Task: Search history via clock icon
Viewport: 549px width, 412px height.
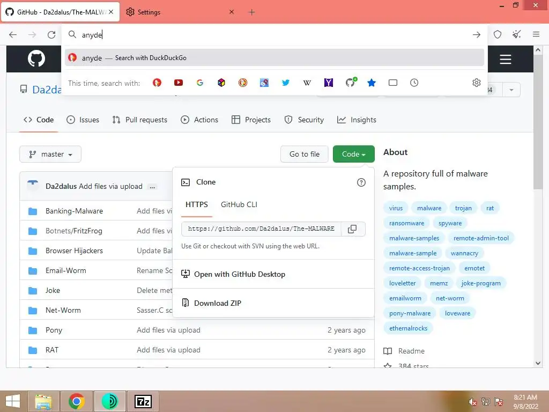Action: (x=414, y=83)
